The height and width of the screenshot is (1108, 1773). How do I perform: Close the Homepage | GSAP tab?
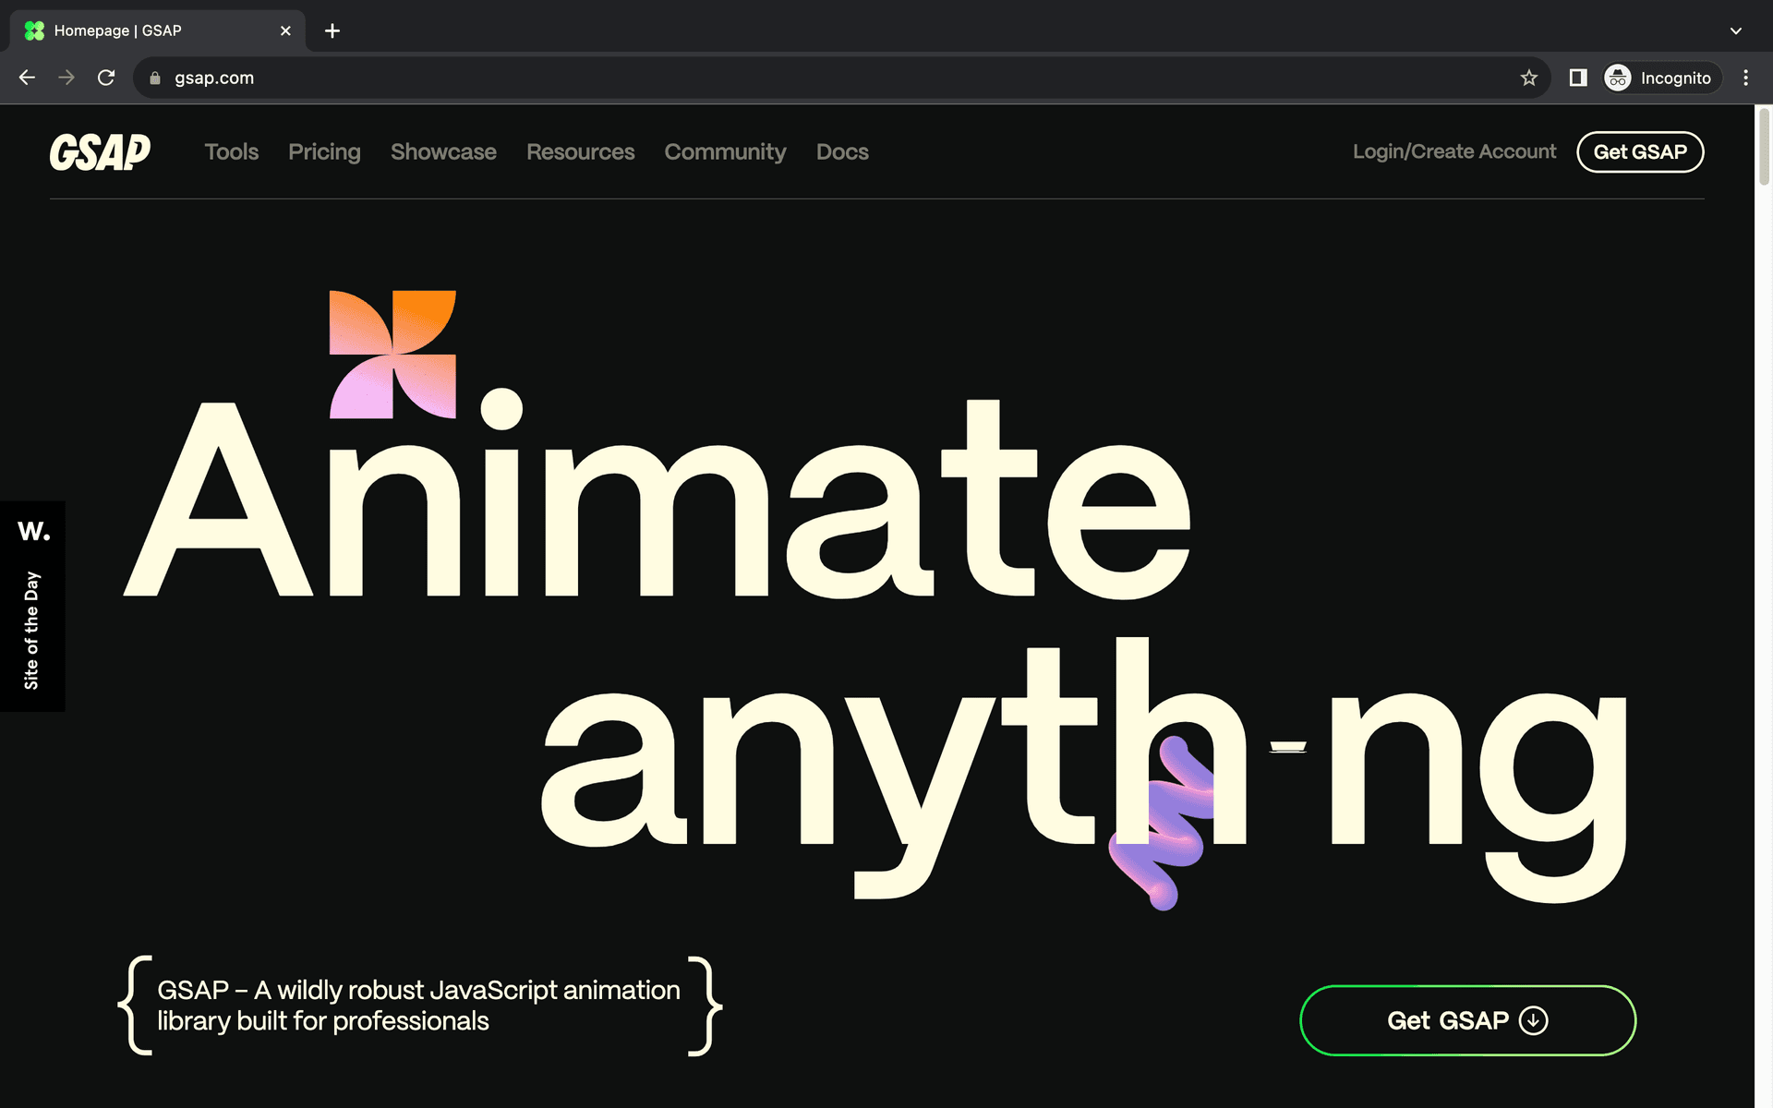tap(285, 30)
